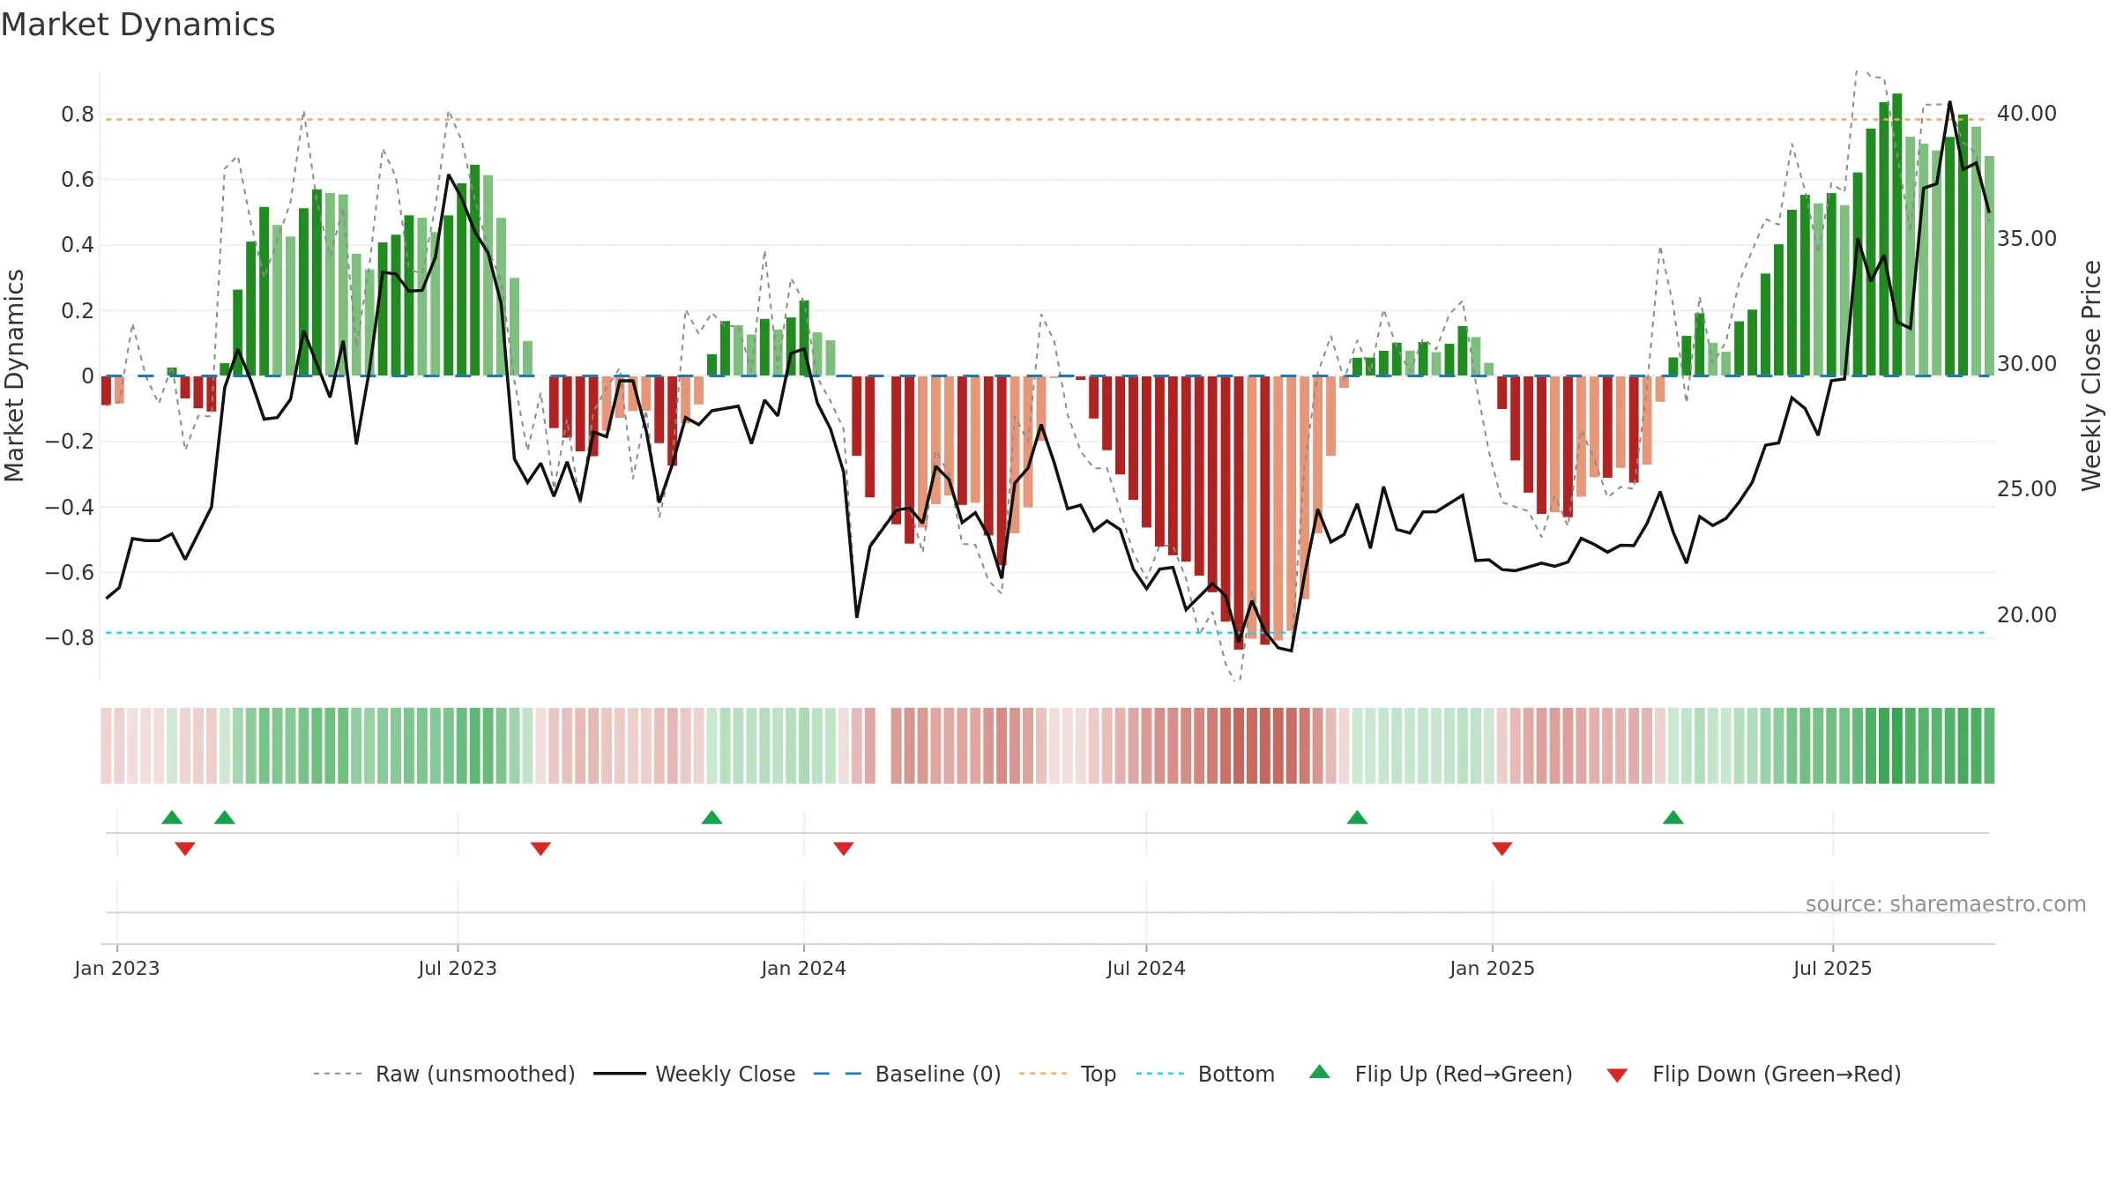
Task: Click the −0.8 left axis label
Action: click(x=70, y=638)
